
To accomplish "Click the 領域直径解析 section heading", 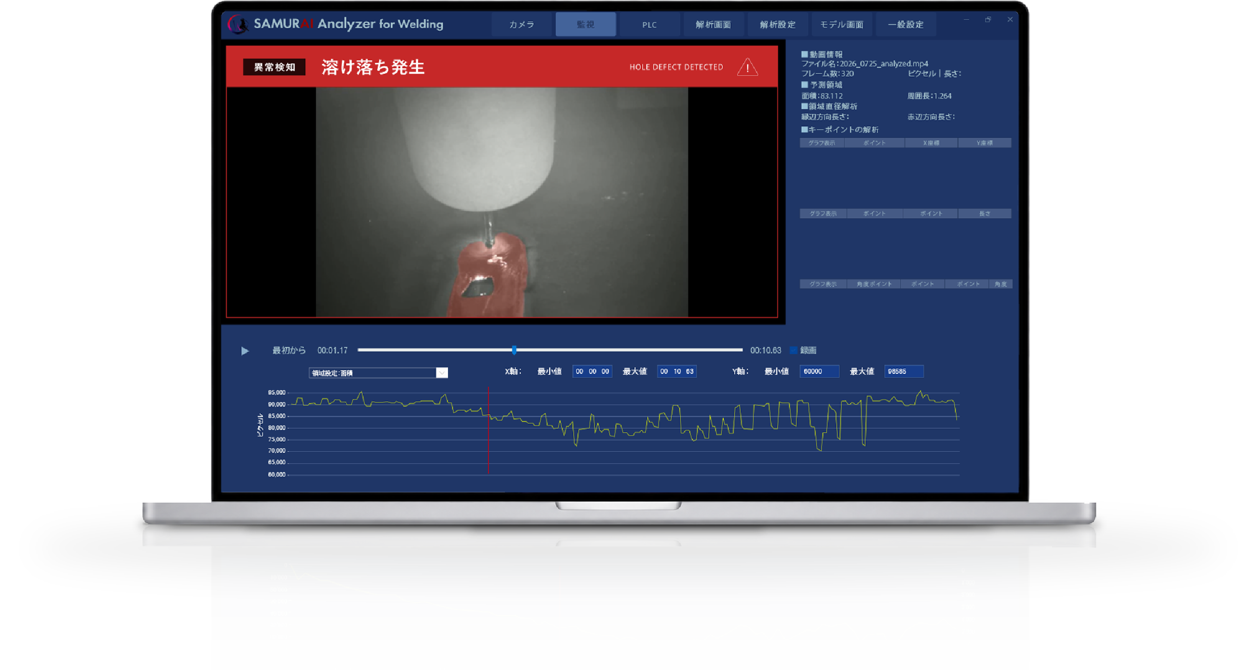I will pos(829,106).
